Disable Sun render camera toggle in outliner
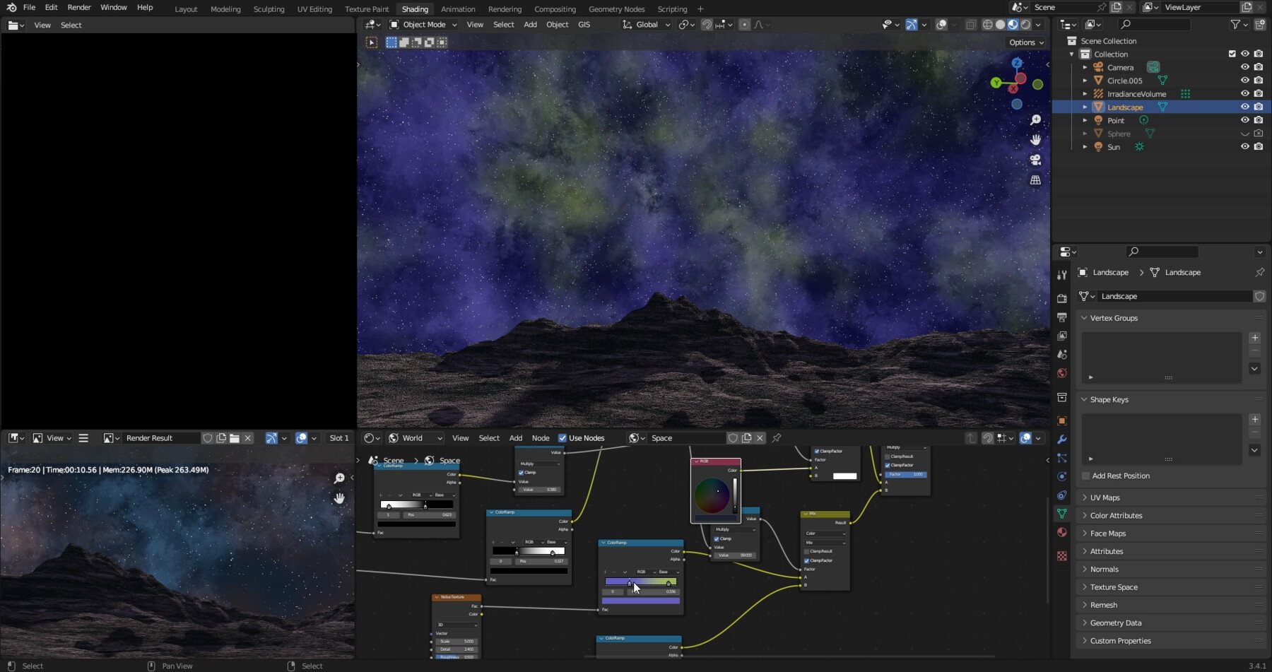Viewport: 1272px width, 672px height. [1259, 146]
